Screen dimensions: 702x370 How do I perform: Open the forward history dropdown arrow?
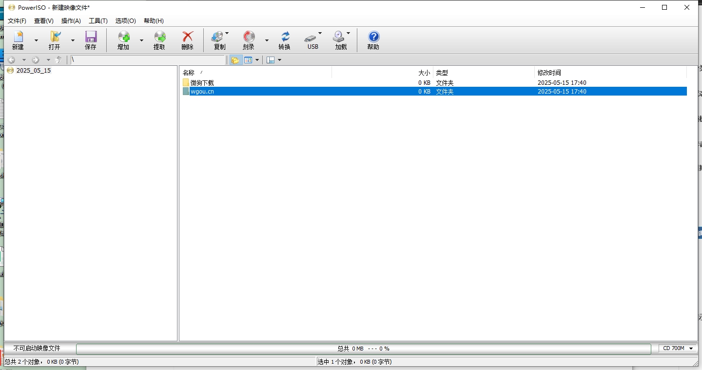[x=48, y=60]
